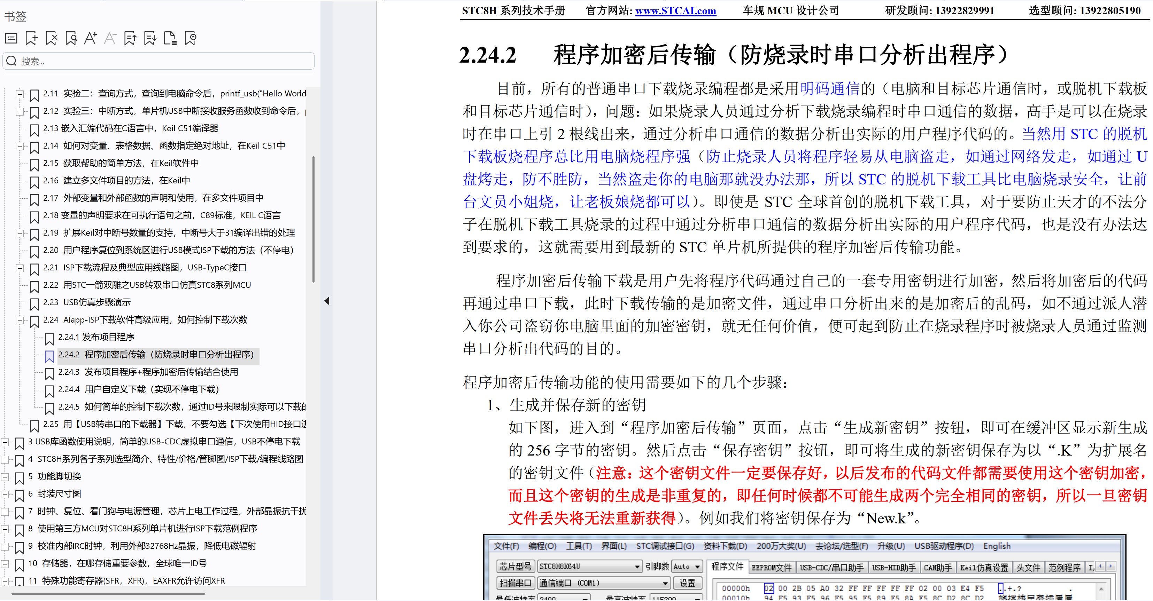Viewport: 1153px width, 601px height.
Task: Expand chapter 7 时钟、复位 bookmark node
Action: coord(5,512)
